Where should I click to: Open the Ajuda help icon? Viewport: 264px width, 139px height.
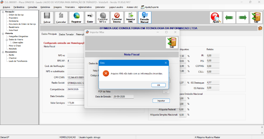216,18
